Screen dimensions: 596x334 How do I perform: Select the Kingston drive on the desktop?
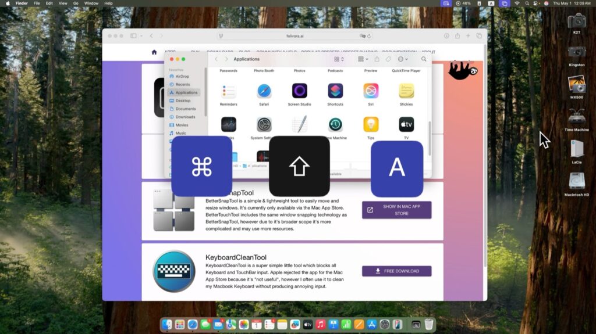point(577,52)
